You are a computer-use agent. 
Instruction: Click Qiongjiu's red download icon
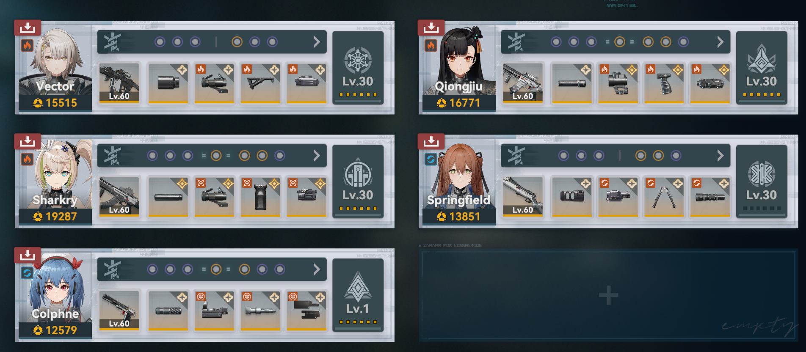[431, 28]
